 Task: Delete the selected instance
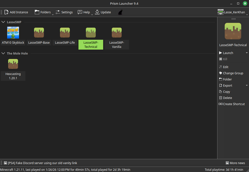[227, 98]
